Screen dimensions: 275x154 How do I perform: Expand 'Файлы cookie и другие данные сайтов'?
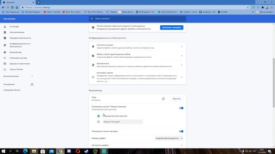point(137,56)
